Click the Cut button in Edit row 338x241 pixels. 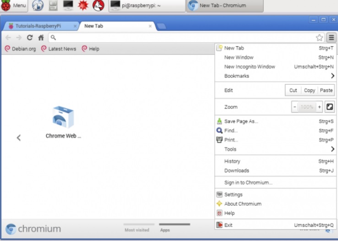click(x=293, y=90)
